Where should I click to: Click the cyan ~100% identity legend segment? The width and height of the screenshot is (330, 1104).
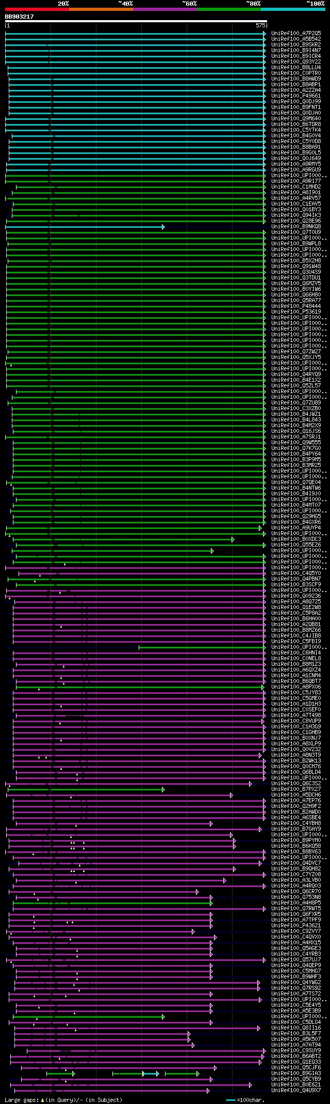point(292,9)
